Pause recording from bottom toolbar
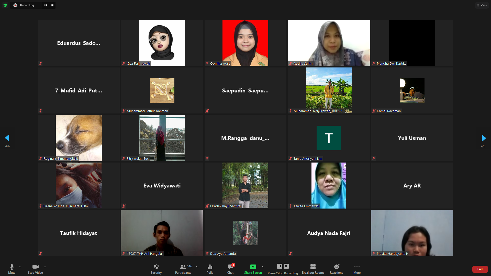Viewport: 491px width, 276px height. click(280, 266)
